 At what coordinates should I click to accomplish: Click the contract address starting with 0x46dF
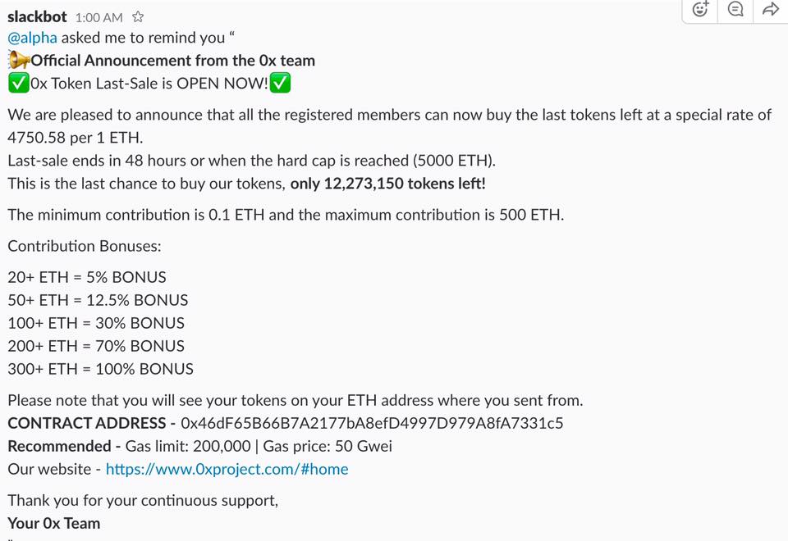(371, 423)
